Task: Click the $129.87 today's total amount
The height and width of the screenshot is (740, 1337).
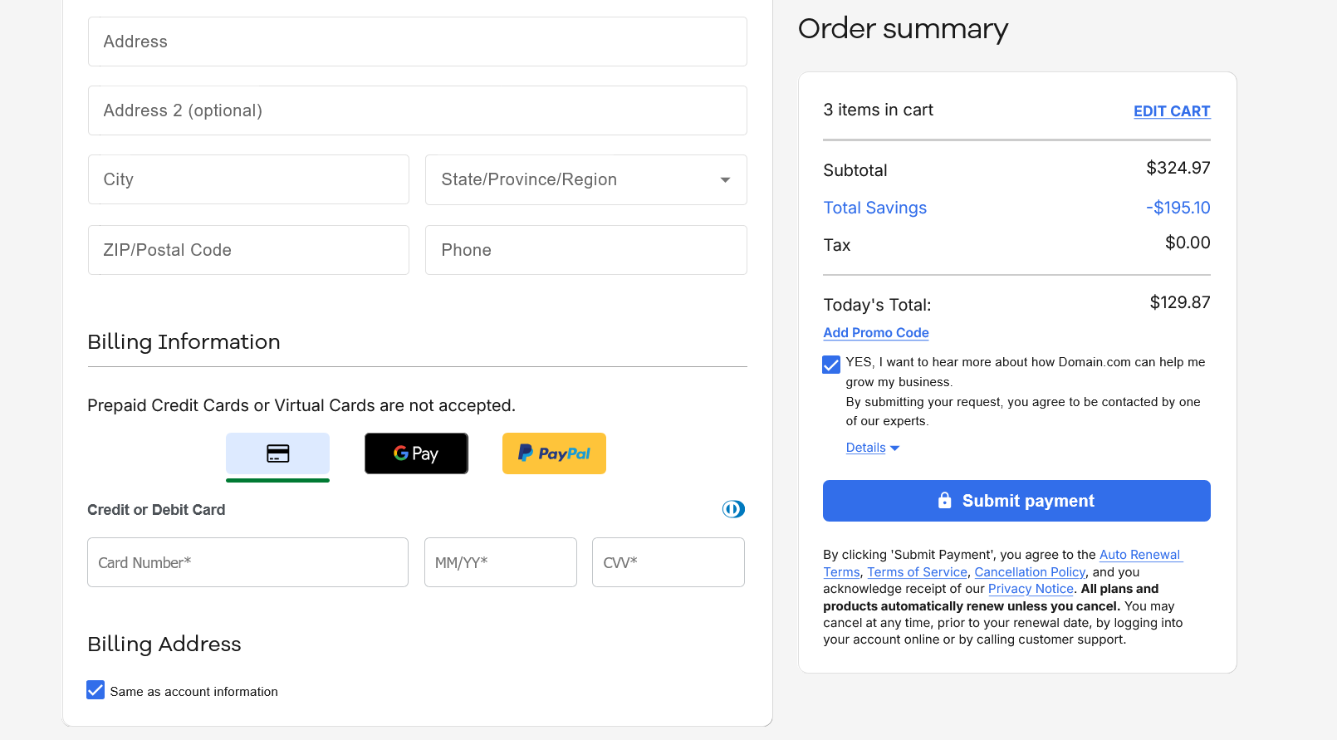Action: click(x=1180, y=302)
